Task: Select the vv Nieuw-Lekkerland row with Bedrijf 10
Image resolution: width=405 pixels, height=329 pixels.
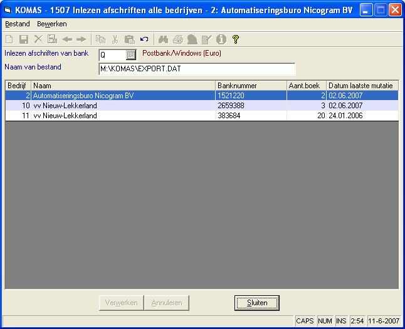Action: click(202, 106)
